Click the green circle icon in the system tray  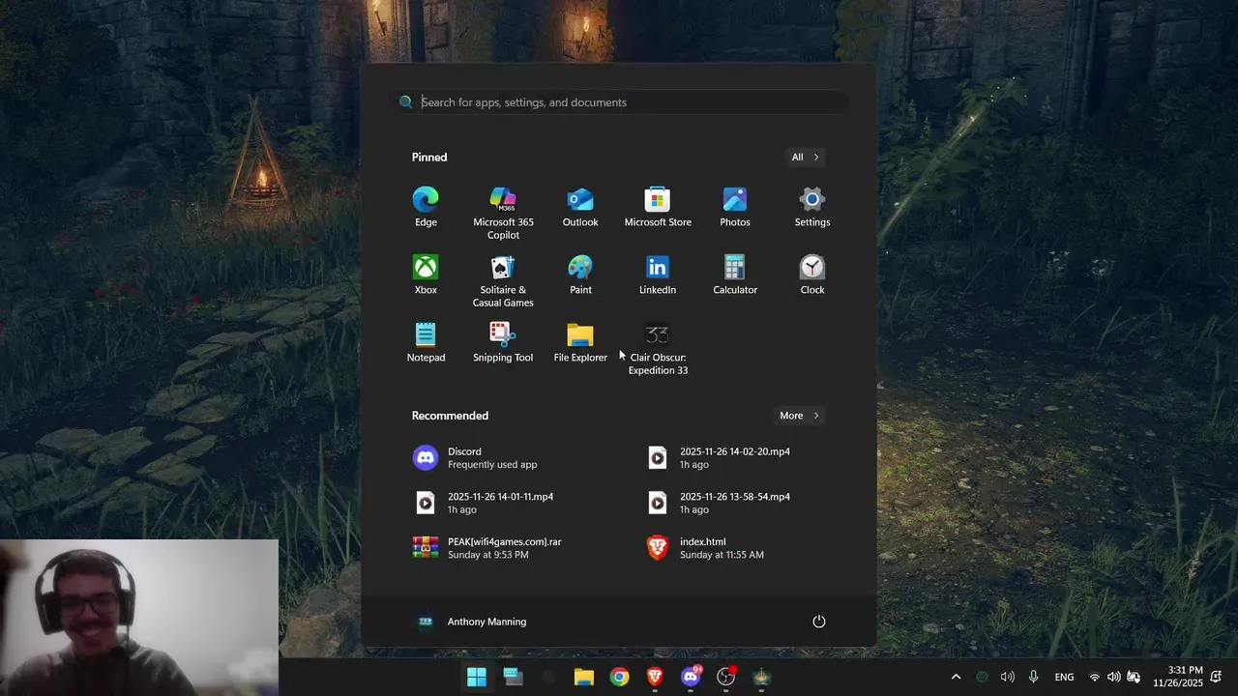pyautogui.click(x=982, y=677)
